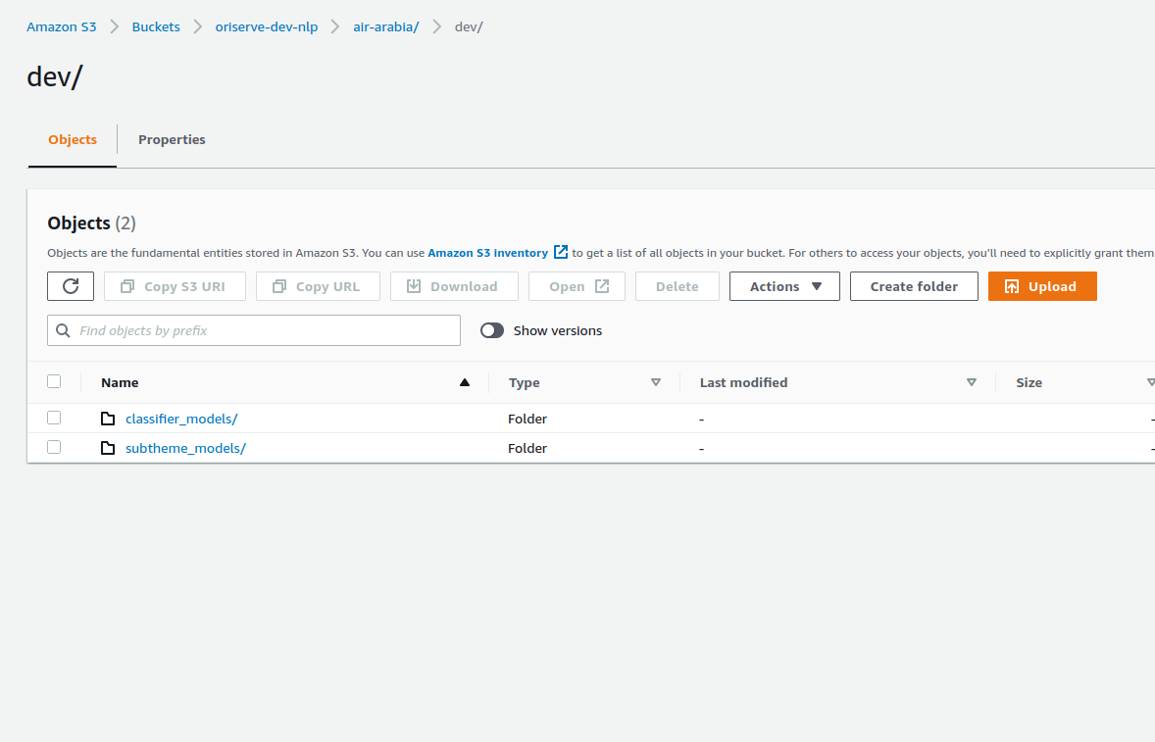The width and height of the screenshot is (1155, 742).
Task: Click the Name column sort arrow
Action: (x=464, y=382)
